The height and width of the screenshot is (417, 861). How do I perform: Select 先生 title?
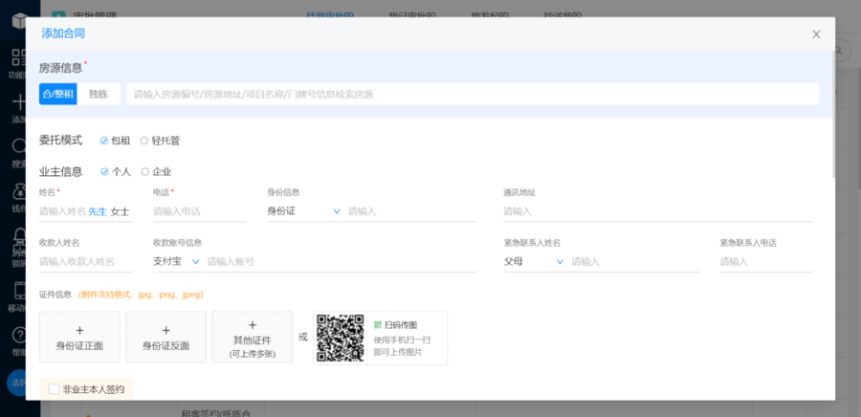pyautogui.click(x=98, y=211)
